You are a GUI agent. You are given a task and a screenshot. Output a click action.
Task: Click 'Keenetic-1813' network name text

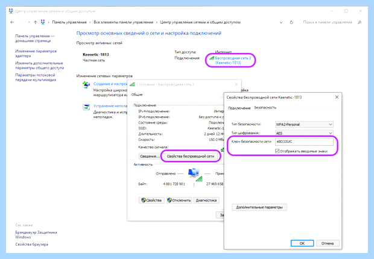pos(96,55)
